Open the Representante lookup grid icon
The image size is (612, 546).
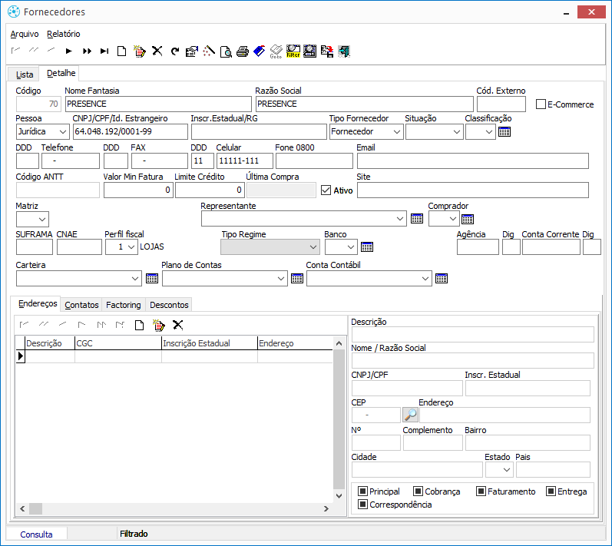tap(417, 219)
